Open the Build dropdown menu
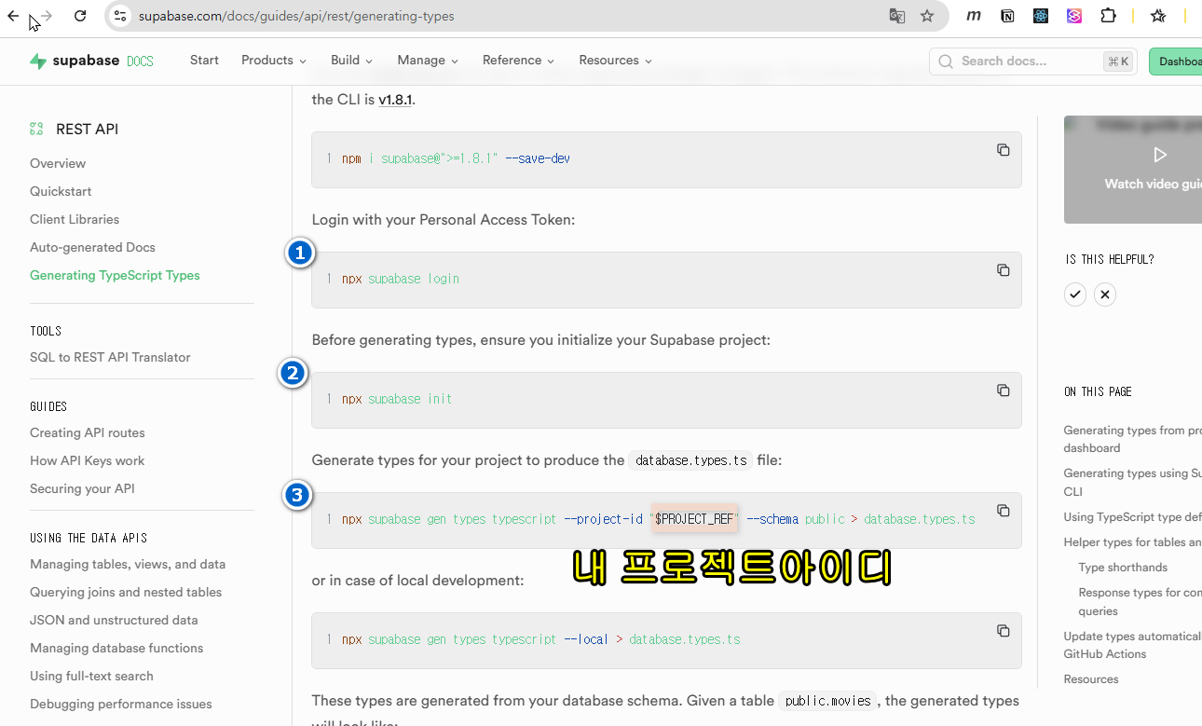The width and height of the screenshot is (1202, 726). (x=351, y=61)
